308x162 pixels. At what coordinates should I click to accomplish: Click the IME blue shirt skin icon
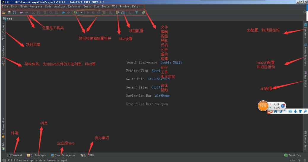pyautogui.click(x=300, y=111)
